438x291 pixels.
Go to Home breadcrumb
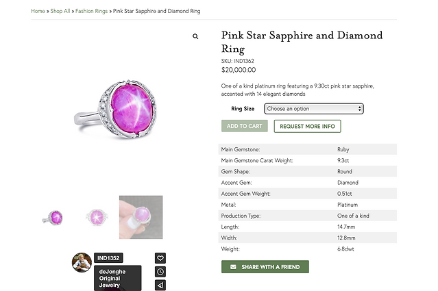click(x=38, y=11)
